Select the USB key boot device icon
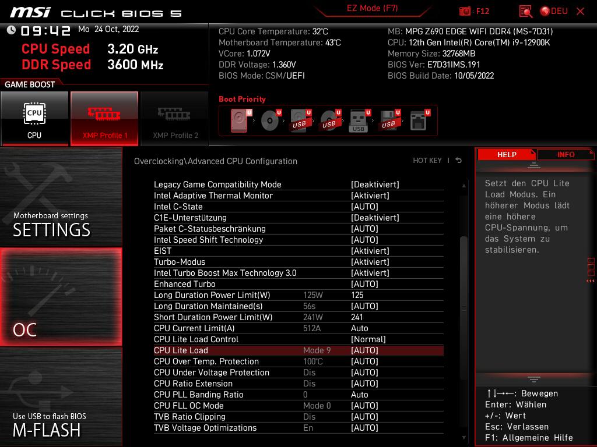 tap(359, 121)
